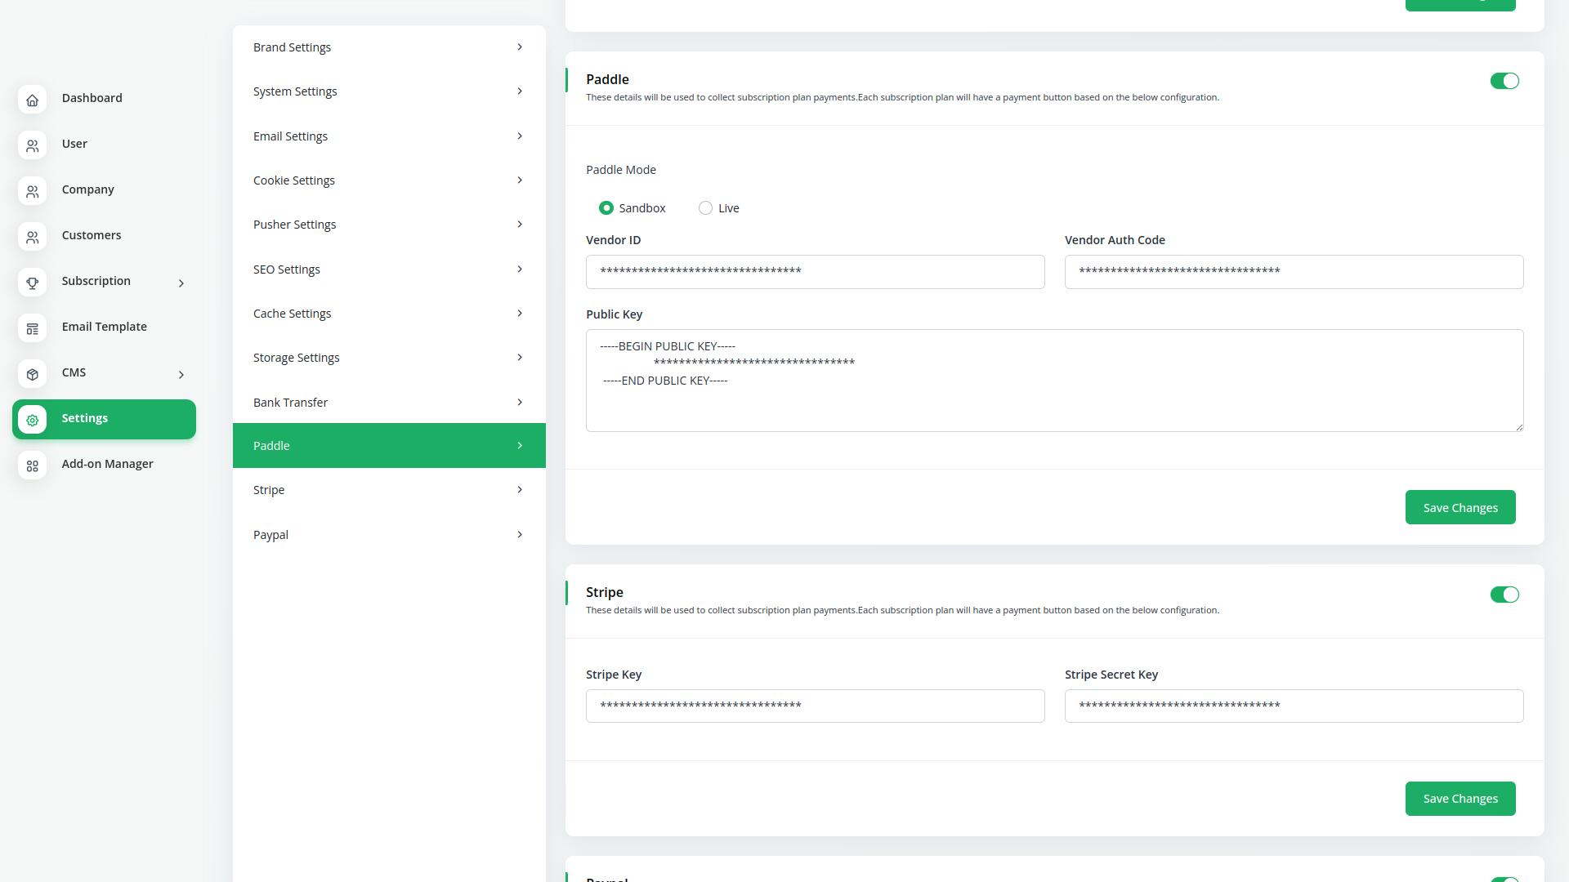Click the User people icon
This screenshot has height=882, width=1569.
pyautogui.click(x=32, y=145)
